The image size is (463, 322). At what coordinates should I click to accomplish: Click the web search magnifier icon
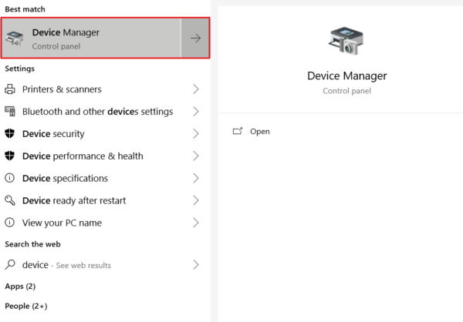point(10,264)
